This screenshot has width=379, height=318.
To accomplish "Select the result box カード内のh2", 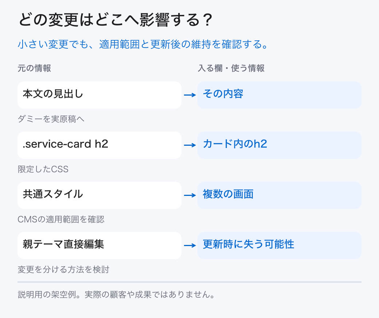I will click(x=280, y=145).
